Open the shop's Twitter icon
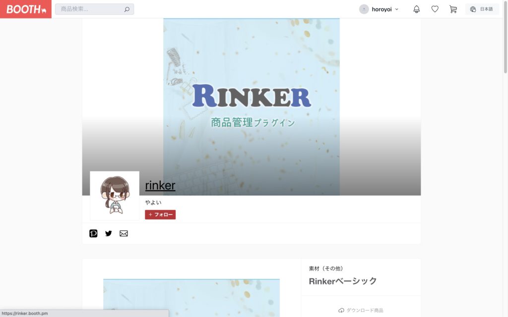 (109, 233)
